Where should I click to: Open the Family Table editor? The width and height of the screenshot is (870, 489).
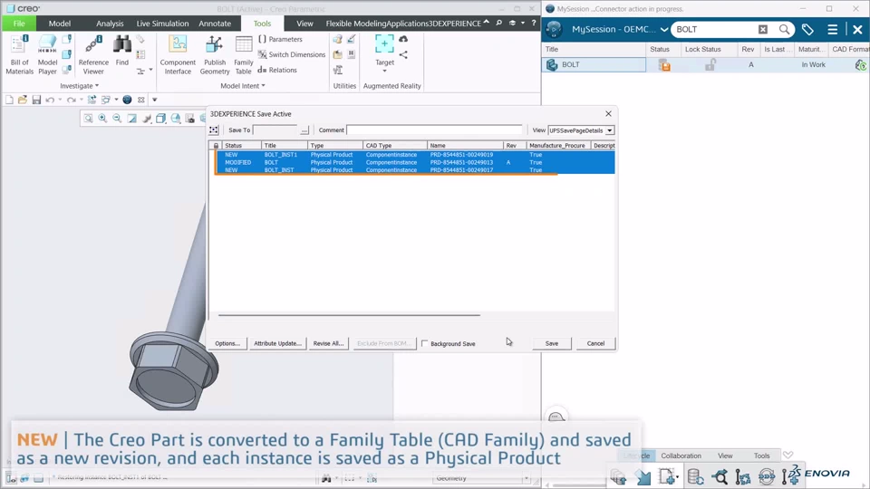[x=243, y=54]
